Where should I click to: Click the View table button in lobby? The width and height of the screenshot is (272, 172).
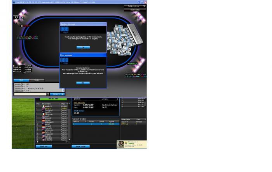(x=81, y=146)
